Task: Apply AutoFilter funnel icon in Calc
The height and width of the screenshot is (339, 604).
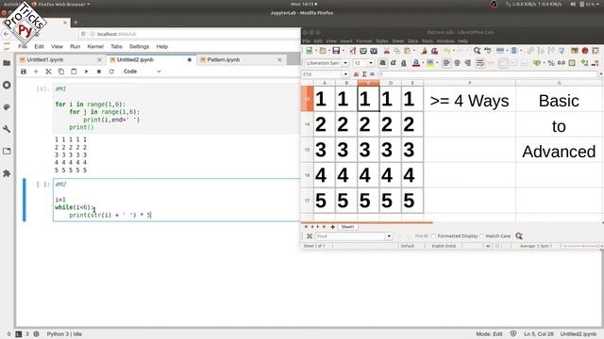Action: (x=562, y=51)
